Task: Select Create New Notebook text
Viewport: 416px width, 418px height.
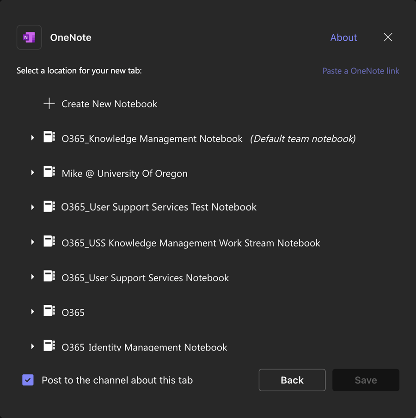Action: [109, 104]
